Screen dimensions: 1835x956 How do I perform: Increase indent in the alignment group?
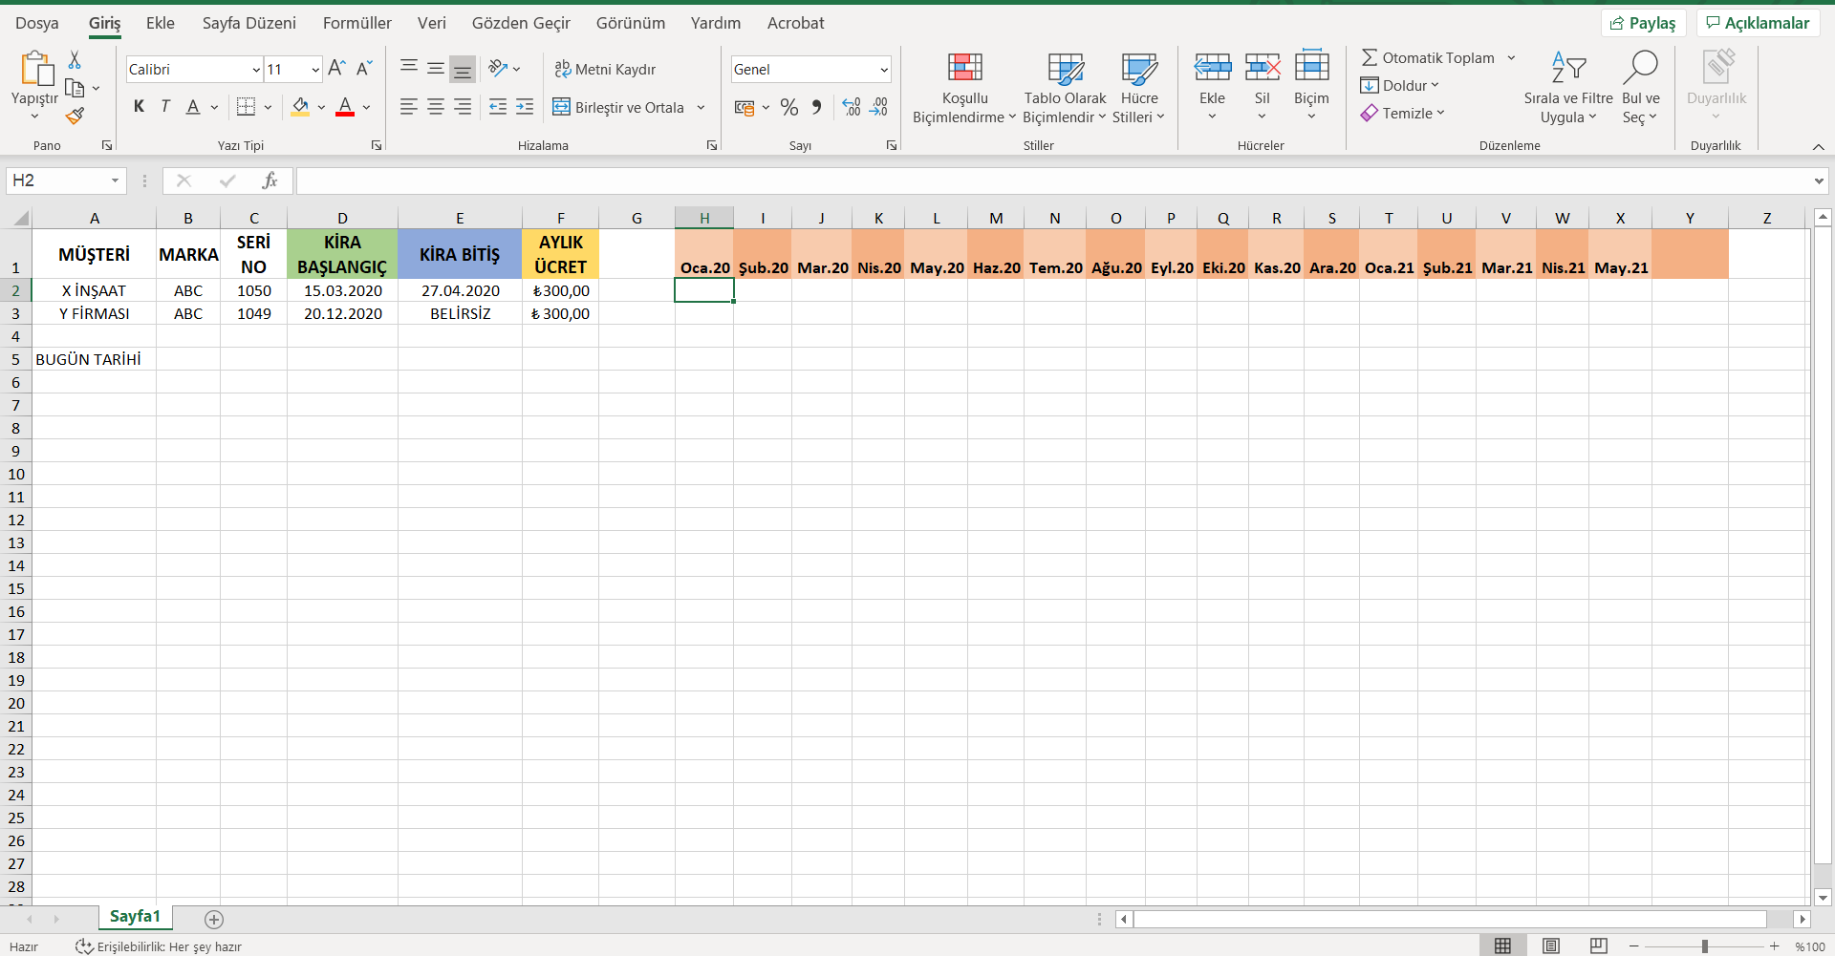[x=525, y=107]
